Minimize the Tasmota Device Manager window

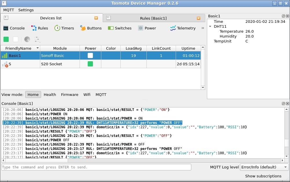click(x=275, y=3)
